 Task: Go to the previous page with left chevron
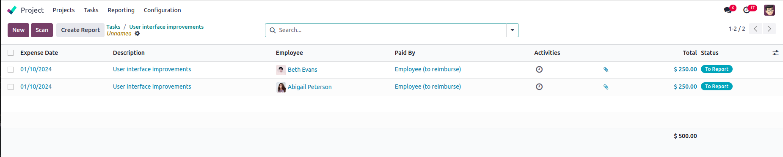(755, 29)
